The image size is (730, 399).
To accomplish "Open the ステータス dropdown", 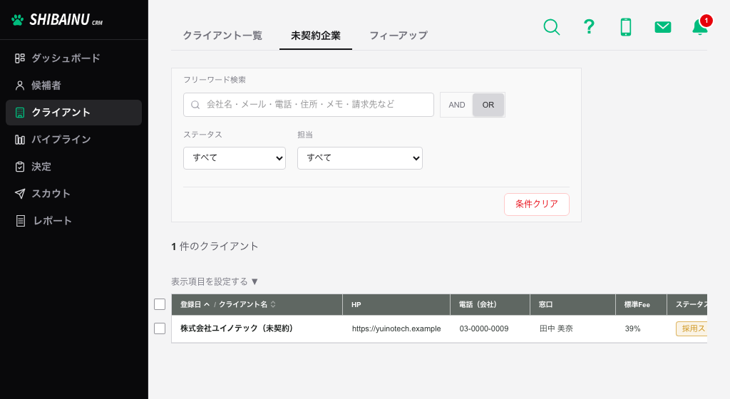I will pos(234,158).
